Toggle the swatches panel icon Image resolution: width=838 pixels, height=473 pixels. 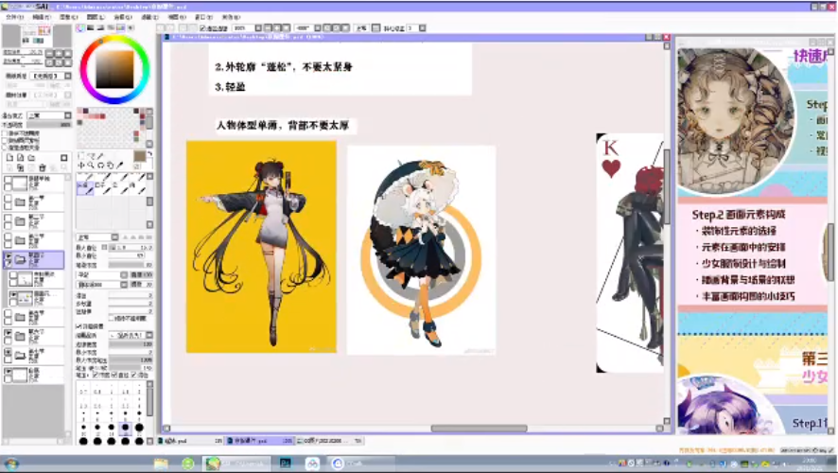pyautogui.click(x=120, y=27)
